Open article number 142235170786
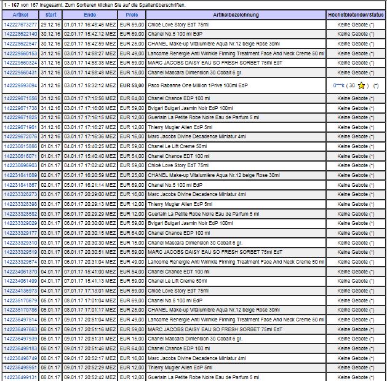Image resolution: width=387 pixels, height=381 pixels. click(x=20, y=310)
